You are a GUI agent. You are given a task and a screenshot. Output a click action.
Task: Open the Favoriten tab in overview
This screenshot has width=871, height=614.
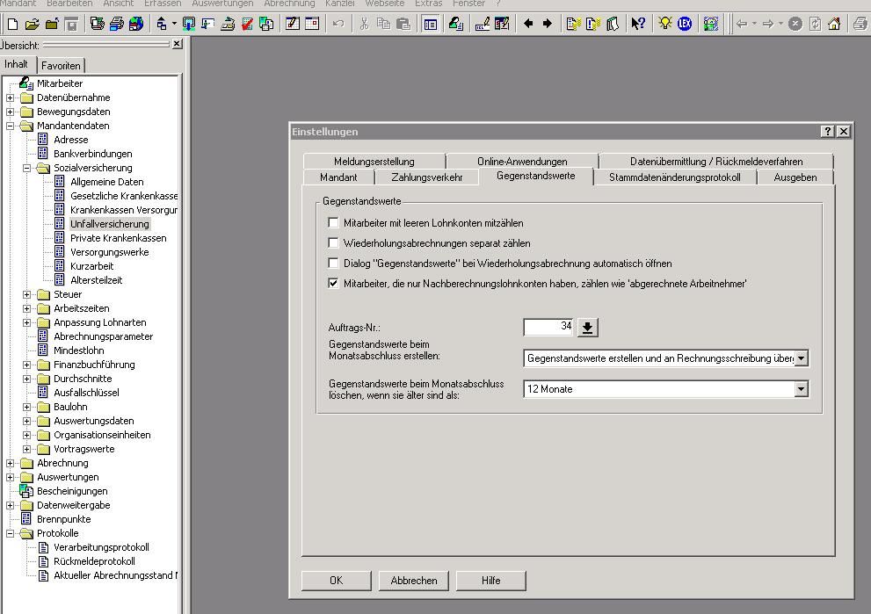[x=61, y=66]
